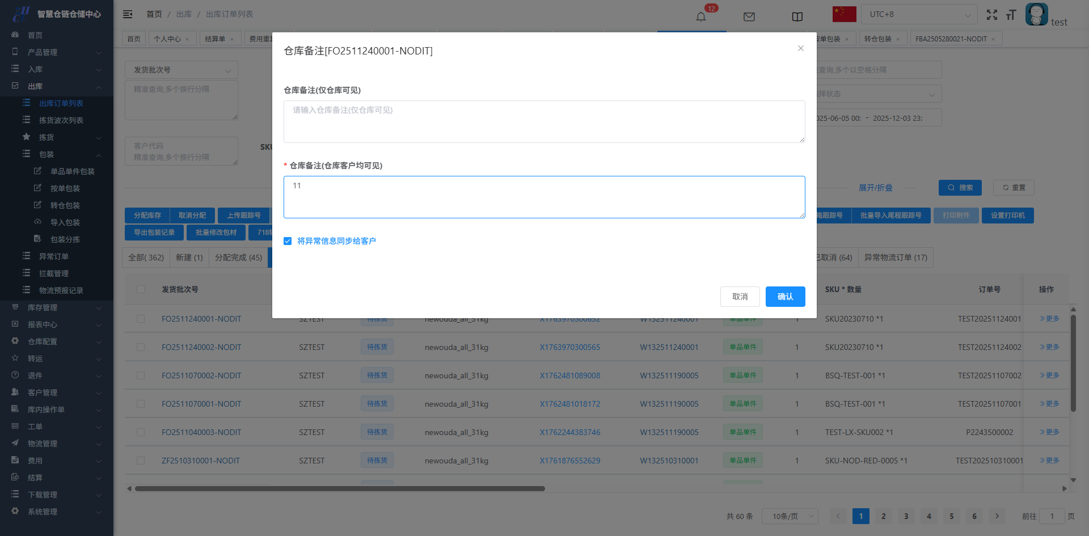Open the 10条/页 page size dropdown
The image size is (1089, 536).
(790, 516)
